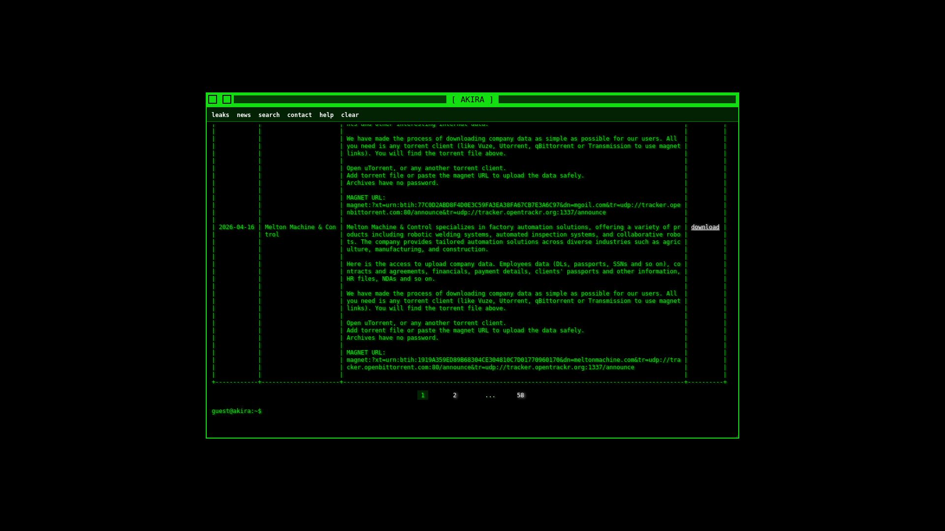Click the first MAGNET URL: label
Image resolution: width=945 pixels, height=531 pixels.
pos(366,198)
